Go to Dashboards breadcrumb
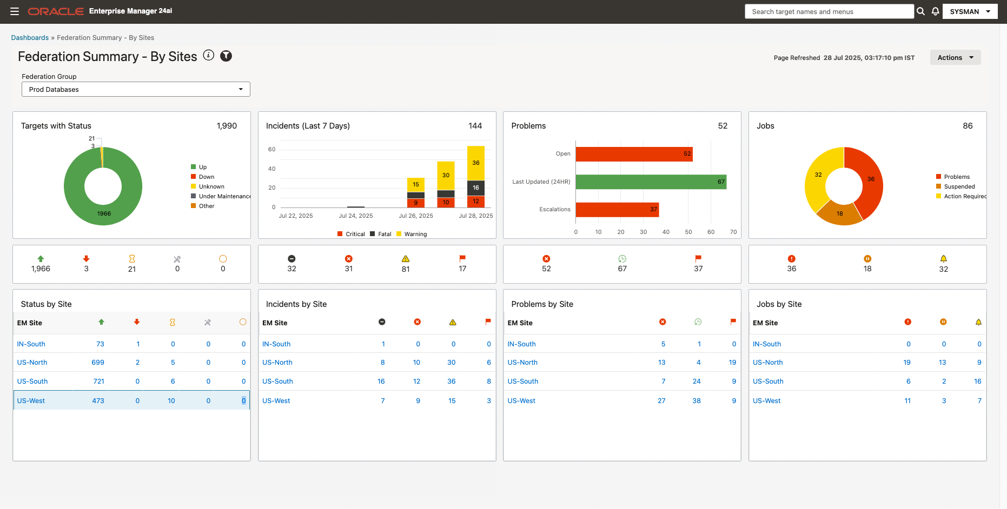Viewport: 1007px width, 509px height. coord(30,38)
